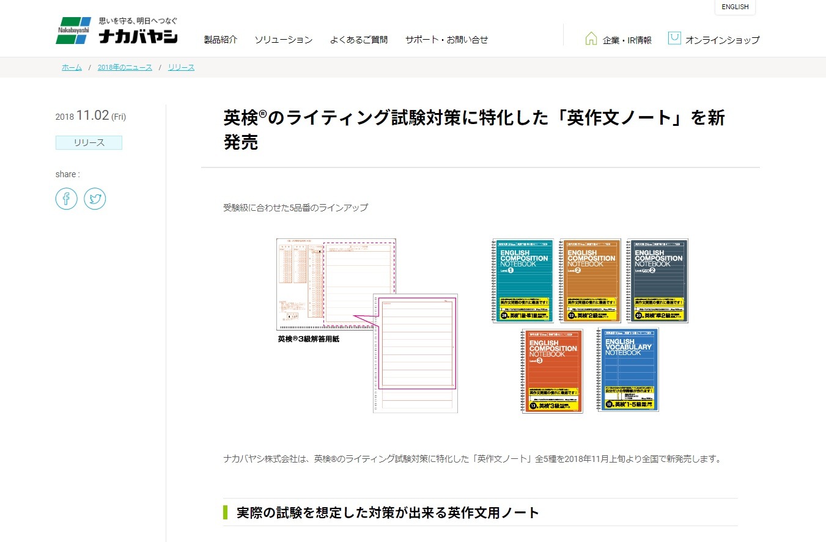Click the shopping bag icon for オンラインショップ
This screenshot has height=542, width=826.
pyautogui.click(x=674, y=37)
